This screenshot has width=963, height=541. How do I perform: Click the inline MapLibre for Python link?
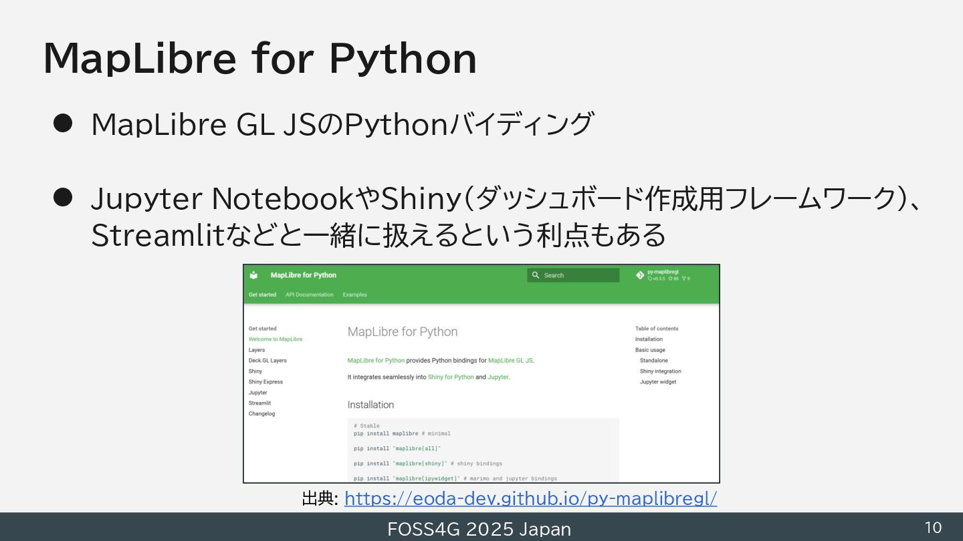376,361
